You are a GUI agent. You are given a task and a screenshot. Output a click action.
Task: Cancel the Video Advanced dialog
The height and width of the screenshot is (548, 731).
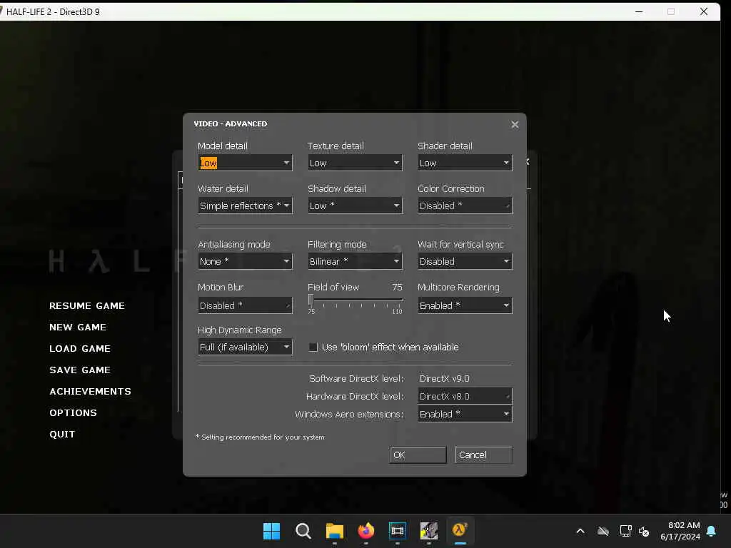(483, 455)
